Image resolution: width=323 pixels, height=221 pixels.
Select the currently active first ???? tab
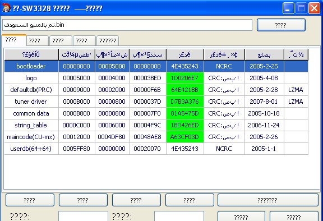point(14,40)
